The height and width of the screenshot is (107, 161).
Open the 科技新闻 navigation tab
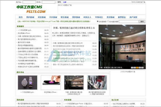(x=42, y=17)
